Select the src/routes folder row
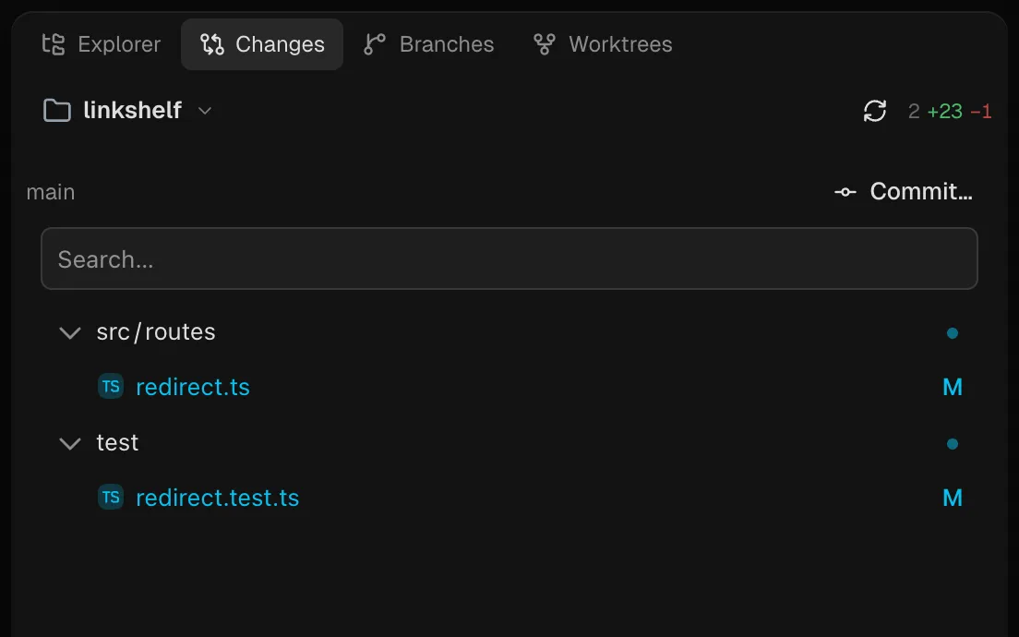Image resolution: width=1019 pixels, height=637 pixels. pyautogui.click(x=509, y=332)
